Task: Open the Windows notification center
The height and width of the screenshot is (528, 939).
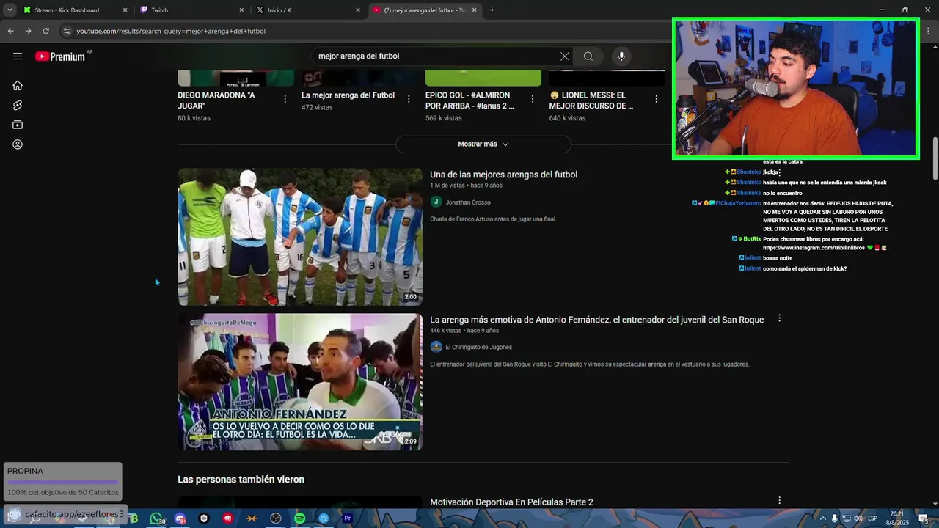Action: coord(923,518)
